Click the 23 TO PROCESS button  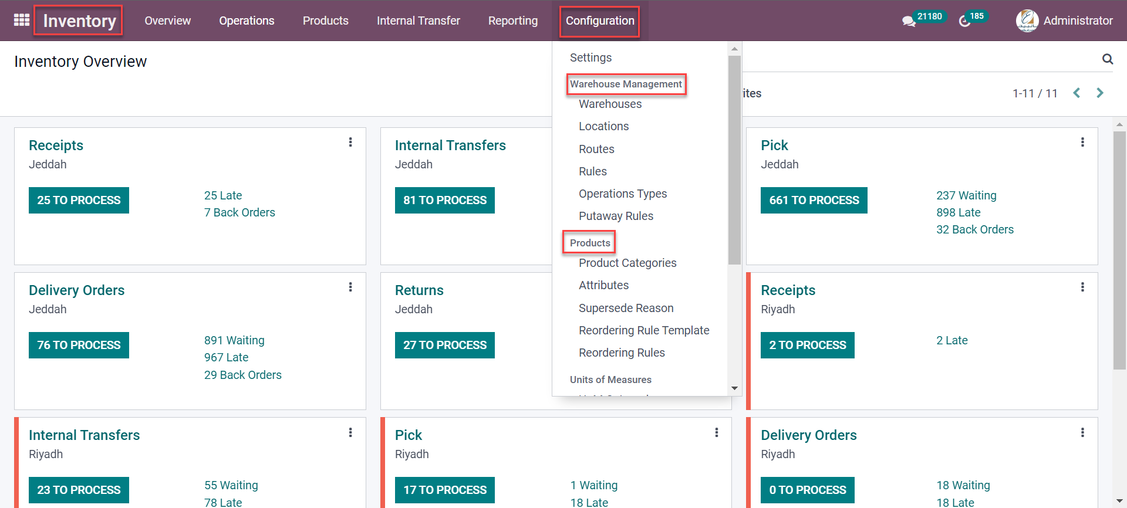(x=79, y=490)
